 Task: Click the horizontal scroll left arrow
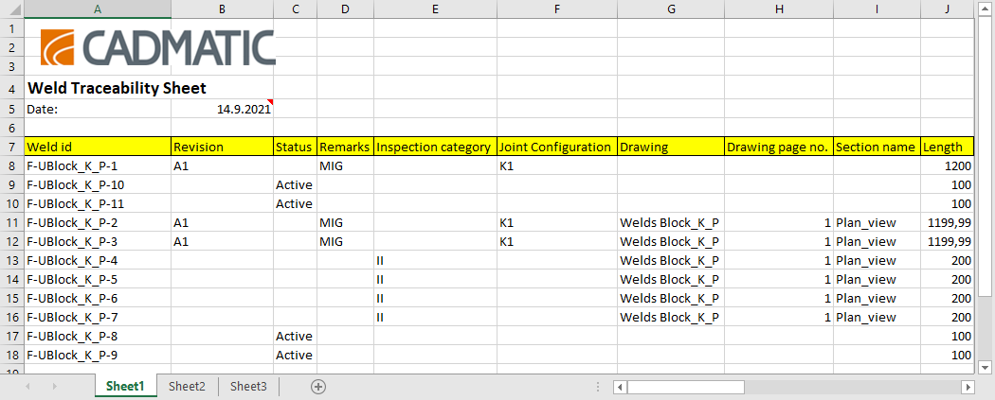(620, 387)
